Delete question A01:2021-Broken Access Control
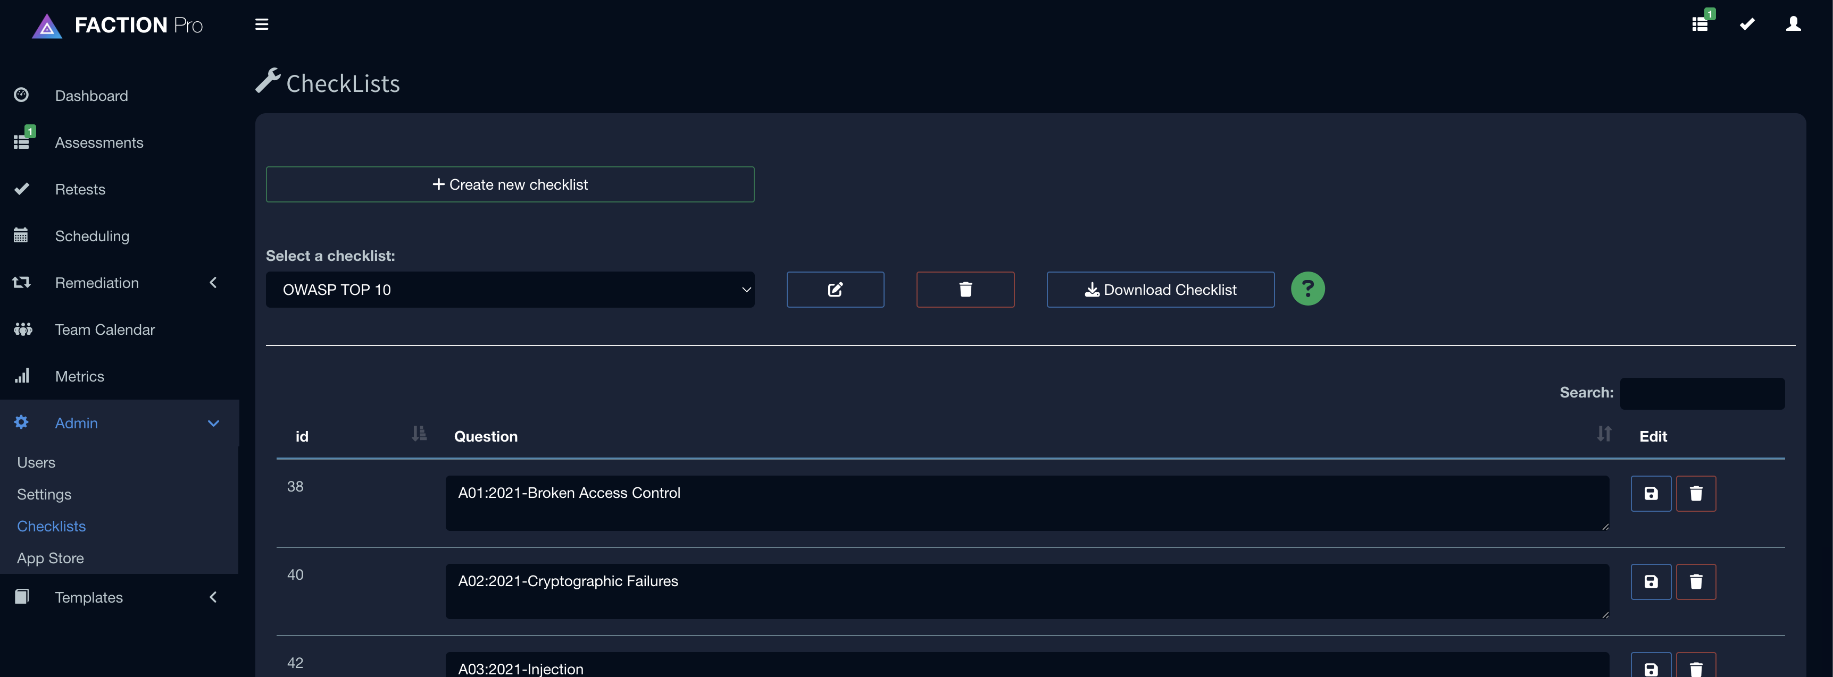The height and width of the screenshot is (677, 1833). (1696, 494)
